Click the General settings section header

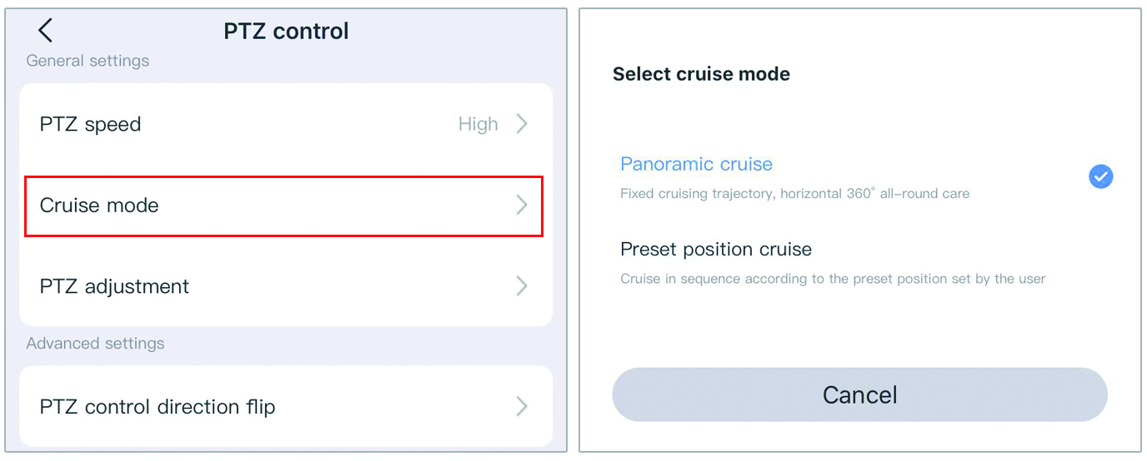(x=88, y=61)
